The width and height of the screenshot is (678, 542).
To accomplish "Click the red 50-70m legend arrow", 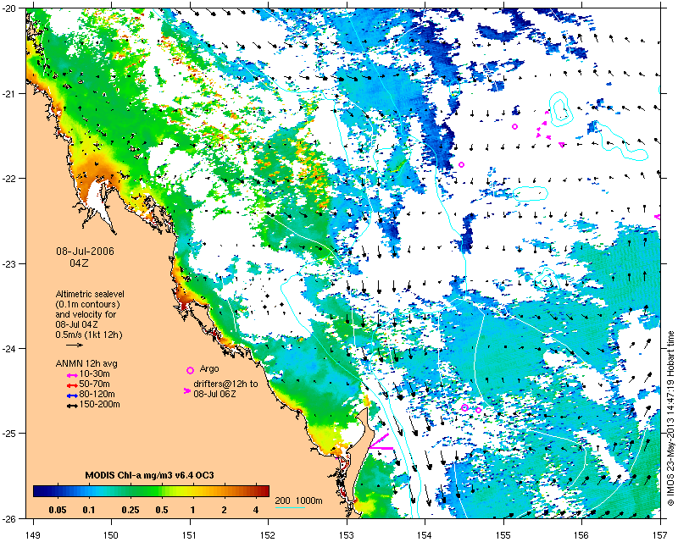I will pos(73,384).
